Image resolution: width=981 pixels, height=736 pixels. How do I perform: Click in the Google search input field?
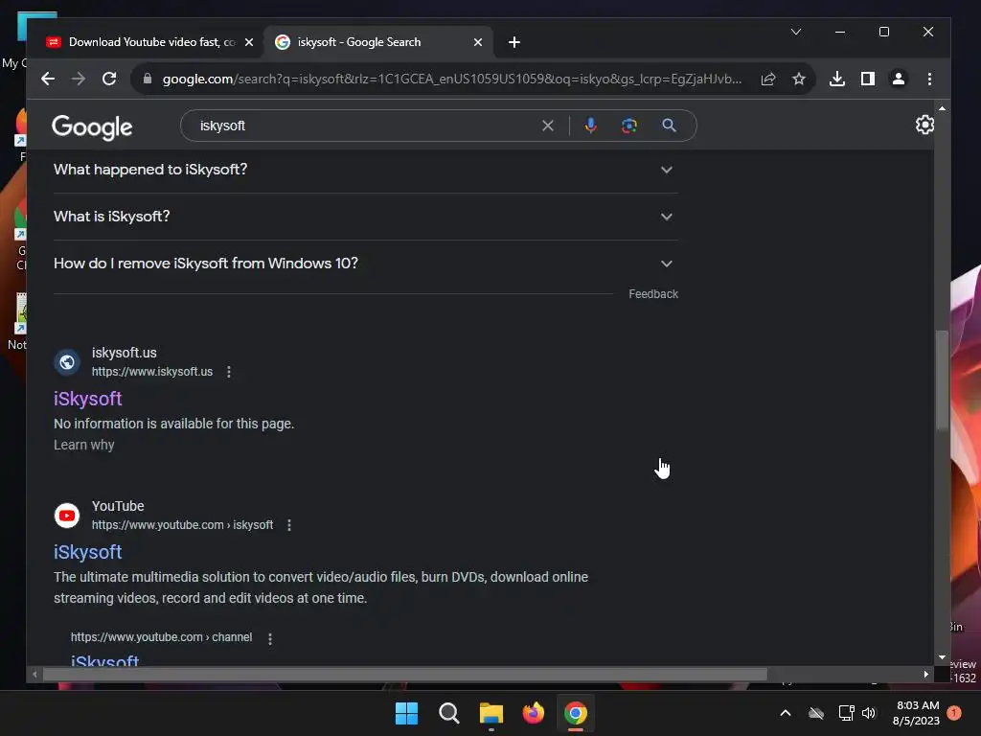[x=366, y=126]
